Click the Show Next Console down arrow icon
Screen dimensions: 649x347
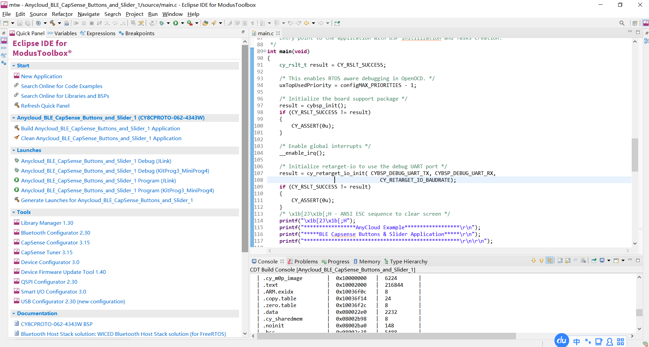pos(534,260)
